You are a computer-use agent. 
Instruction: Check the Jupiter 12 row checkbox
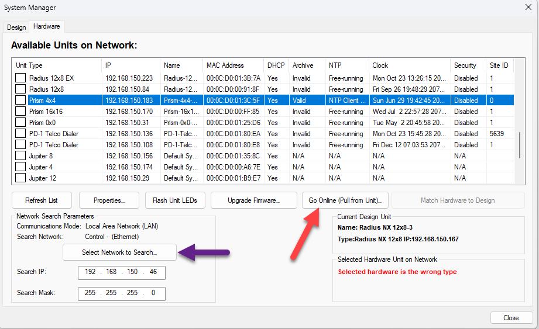click(x=20, y=178)
